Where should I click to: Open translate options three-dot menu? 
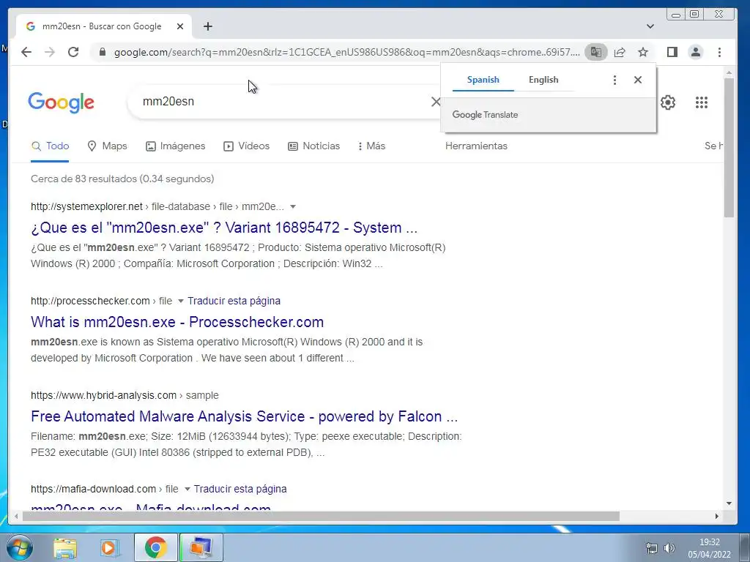click(x=615, y=80)
